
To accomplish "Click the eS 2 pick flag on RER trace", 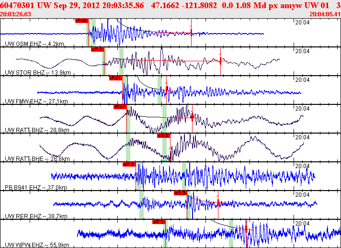I will [180, 193].
